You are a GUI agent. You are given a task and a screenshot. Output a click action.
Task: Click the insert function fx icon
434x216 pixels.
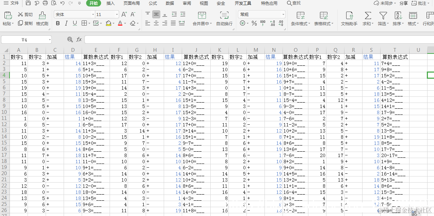pos(79,40)
